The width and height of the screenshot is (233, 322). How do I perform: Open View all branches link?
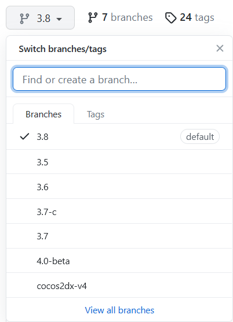pos(119,310)
